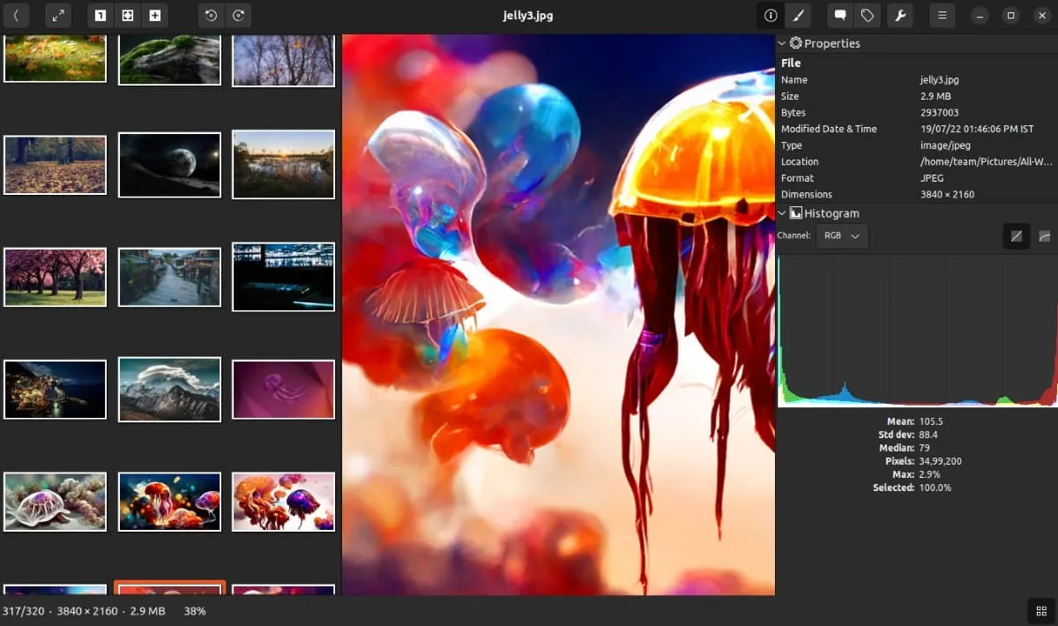Screen dimensions: 1058x626
Task: Fit image to window icon
Action: 128,15
